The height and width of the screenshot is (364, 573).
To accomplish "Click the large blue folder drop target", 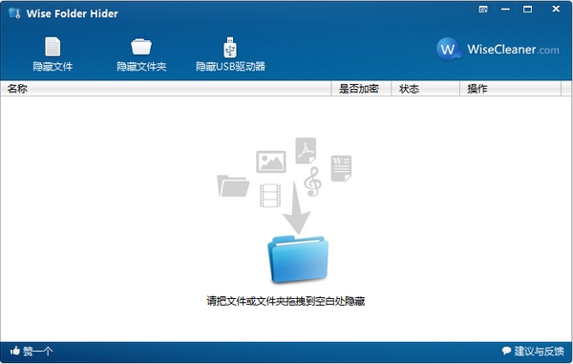I will [298, 260].
